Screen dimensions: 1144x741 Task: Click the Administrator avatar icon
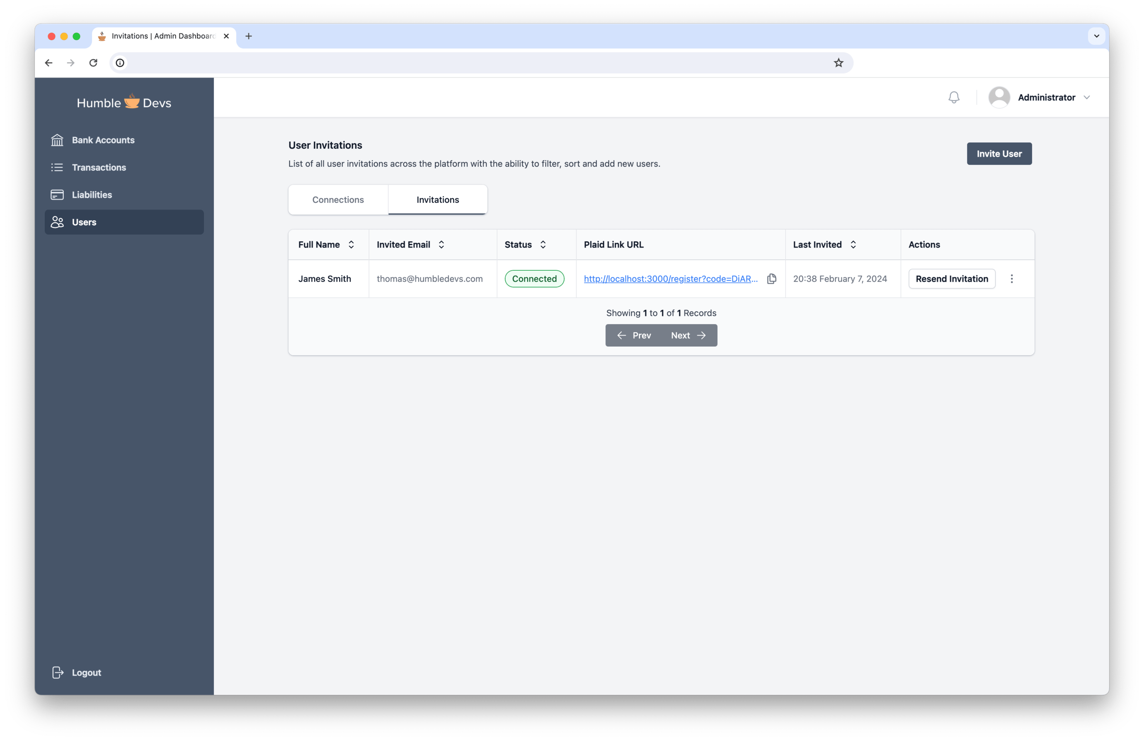click(x=999, y=97)
